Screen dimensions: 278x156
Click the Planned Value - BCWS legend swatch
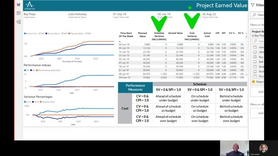tap(69, 33)
